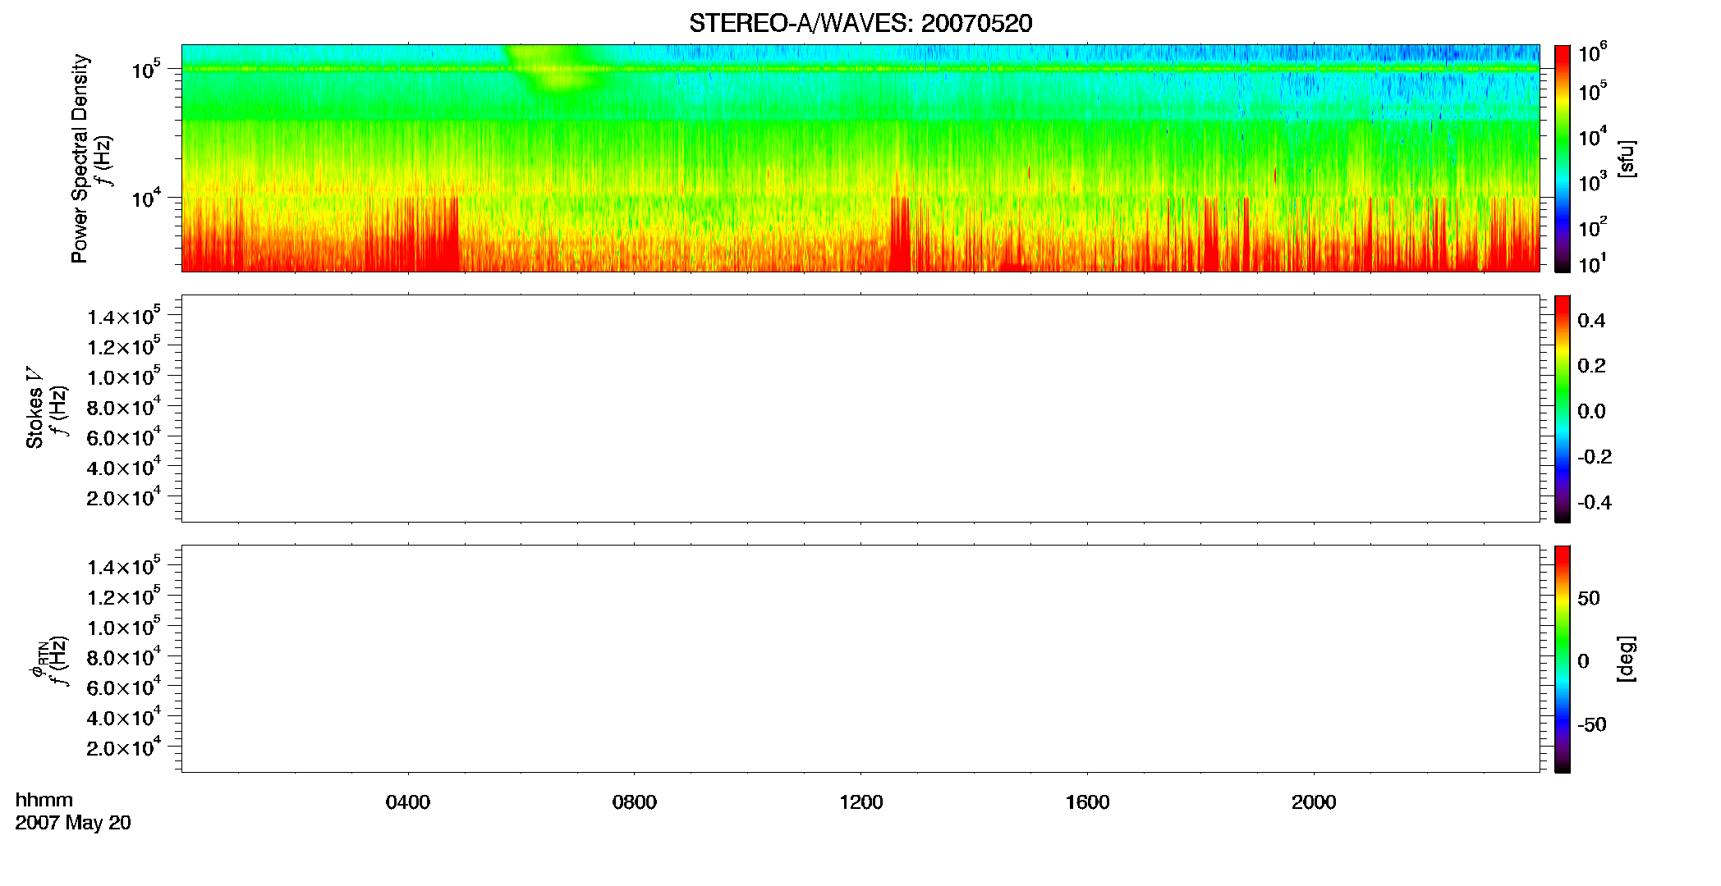1721x886 pixels.
Task: Click the green emission burst near 0600
Action: [x=558, y=69]
